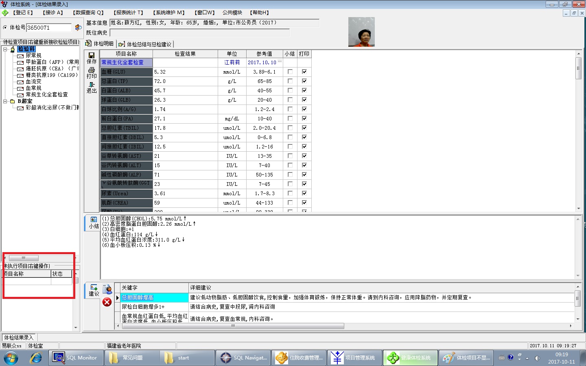
Task: Collapse the 检验科 tree node
Action: coord(5,49)
